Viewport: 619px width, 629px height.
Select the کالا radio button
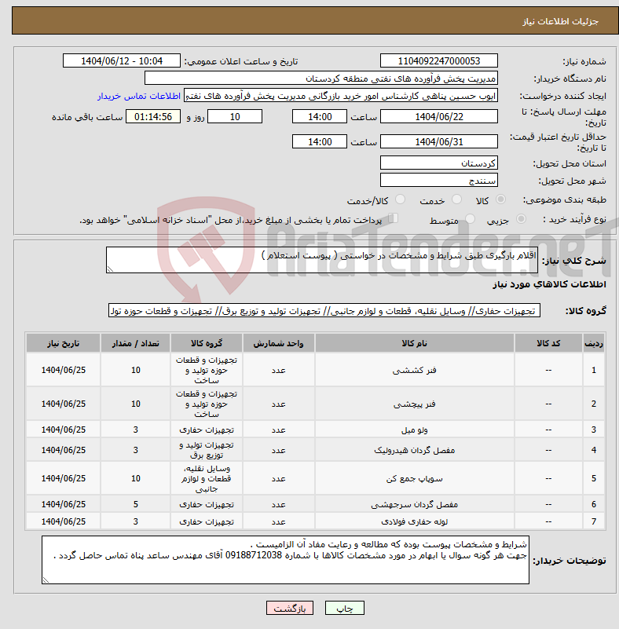click(x=500, y=199)
